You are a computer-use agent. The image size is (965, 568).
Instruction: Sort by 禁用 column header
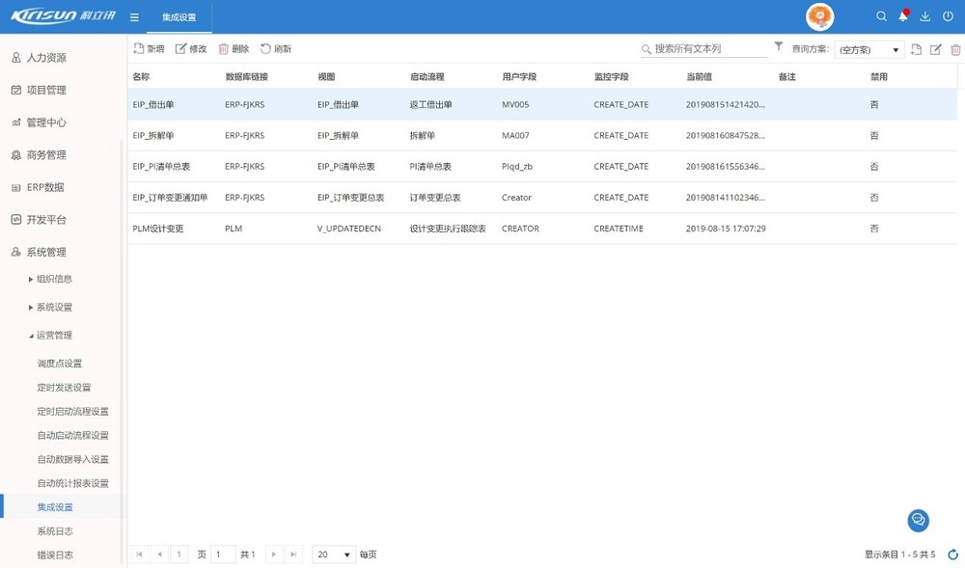click(x=879, y=77)
